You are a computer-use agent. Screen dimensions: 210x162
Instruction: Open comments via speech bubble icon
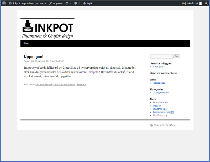tap(76, 3)
